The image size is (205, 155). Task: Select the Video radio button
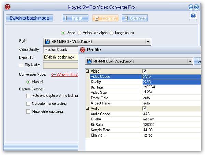pos(63,33)
